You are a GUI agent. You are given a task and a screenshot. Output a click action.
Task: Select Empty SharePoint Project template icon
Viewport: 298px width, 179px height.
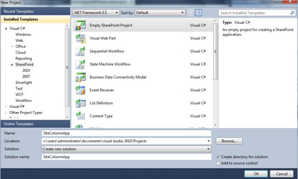(x=81, y=25)
